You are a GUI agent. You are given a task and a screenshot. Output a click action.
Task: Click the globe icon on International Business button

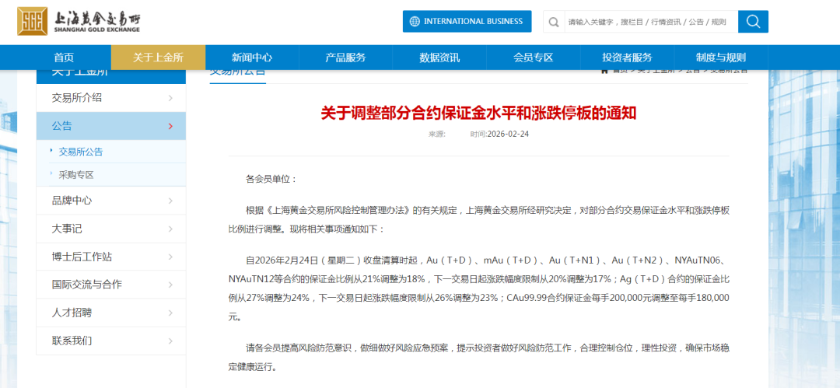415,22
